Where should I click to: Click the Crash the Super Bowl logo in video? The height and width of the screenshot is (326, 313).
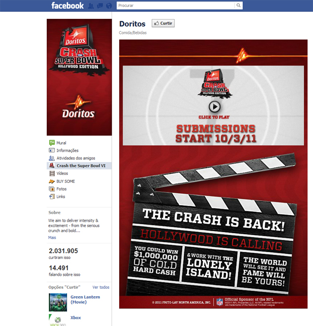coord(215,83)
